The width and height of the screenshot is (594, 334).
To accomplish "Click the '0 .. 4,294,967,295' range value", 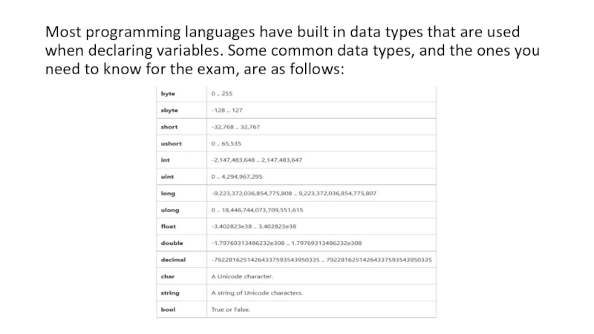I will point(237,177).
